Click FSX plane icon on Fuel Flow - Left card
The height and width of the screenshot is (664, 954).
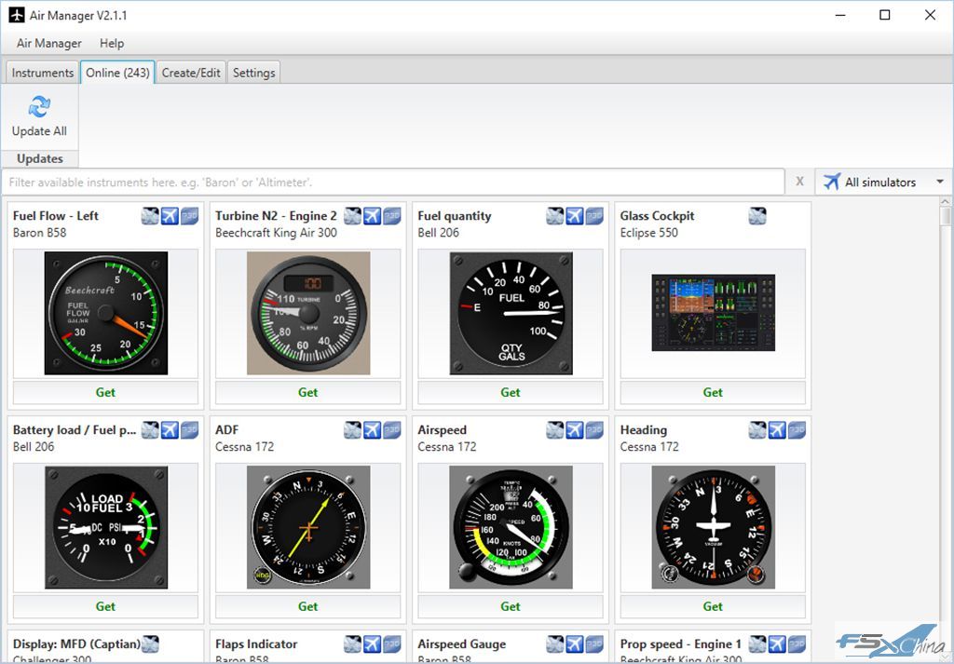click(x=170, y=216)
